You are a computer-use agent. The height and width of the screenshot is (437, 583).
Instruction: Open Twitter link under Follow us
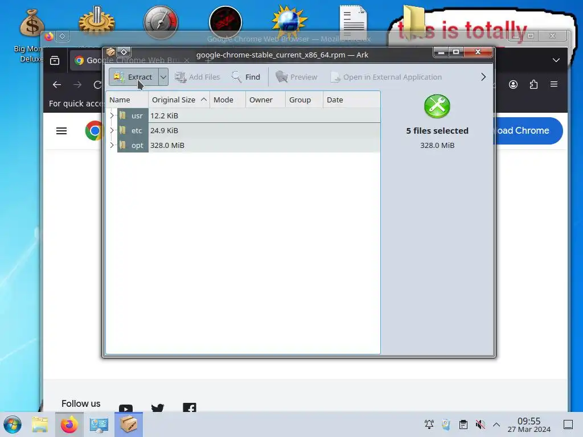coord(158,407)
